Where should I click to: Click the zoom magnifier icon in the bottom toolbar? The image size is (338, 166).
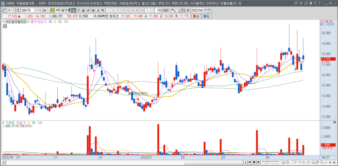[322, 162]
